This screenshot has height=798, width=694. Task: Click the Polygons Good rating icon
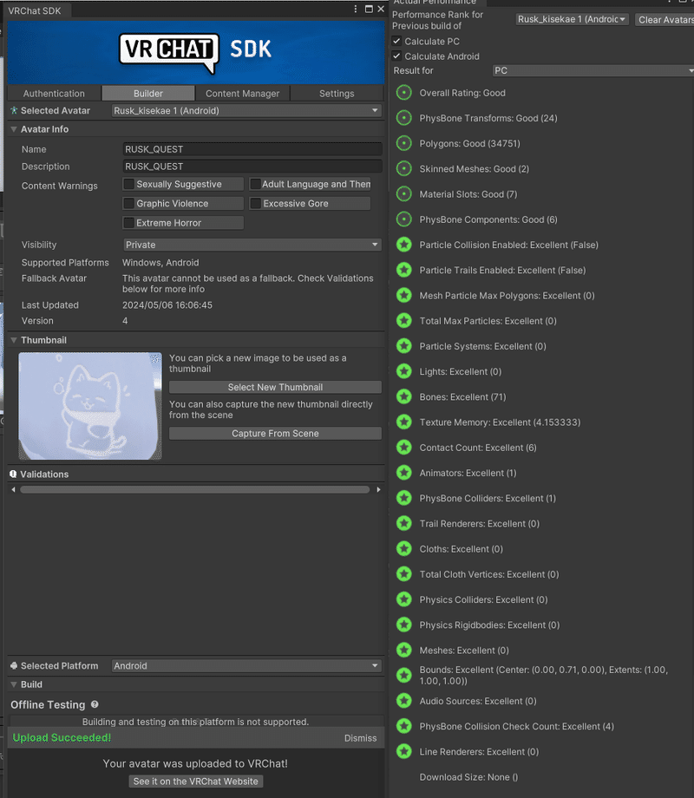tap(403, 143)
